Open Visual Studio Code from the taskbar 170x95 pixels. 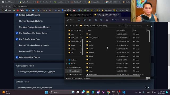tap(124, 92)
